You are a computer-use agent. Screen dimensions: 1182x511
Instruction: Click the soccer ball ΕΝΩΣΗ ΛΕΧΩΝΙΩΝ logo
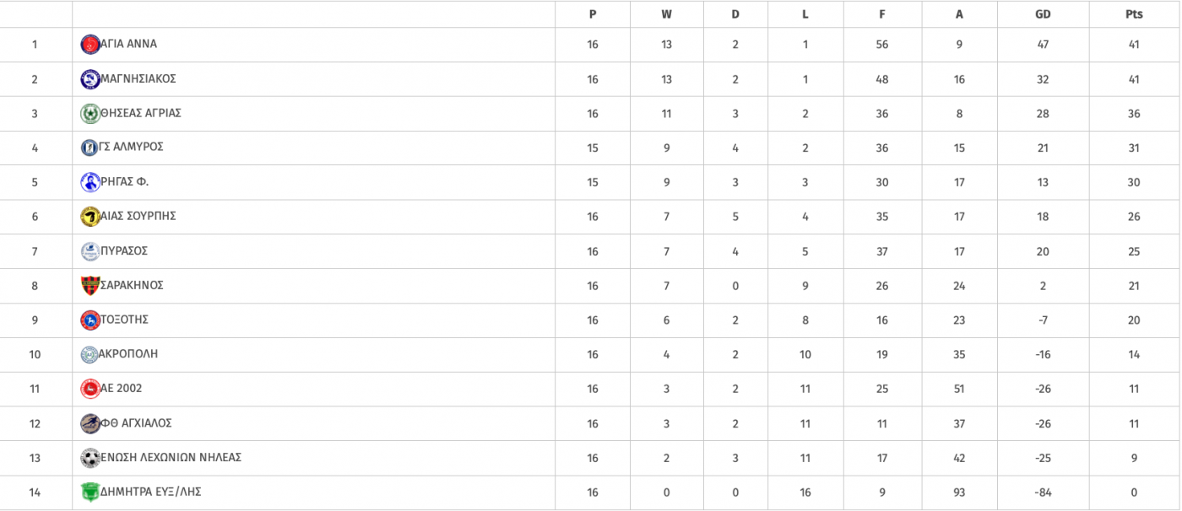tap(90, 458)
